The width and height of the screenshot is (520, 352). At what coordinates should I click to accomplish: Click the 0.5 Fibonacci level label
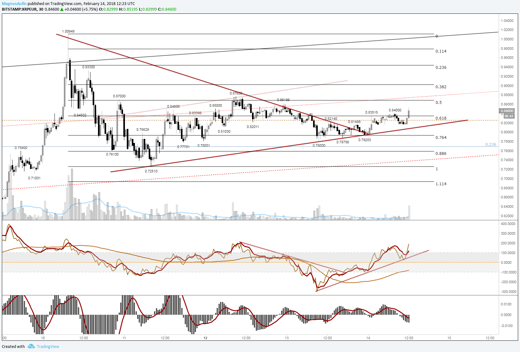pos(439,103)
